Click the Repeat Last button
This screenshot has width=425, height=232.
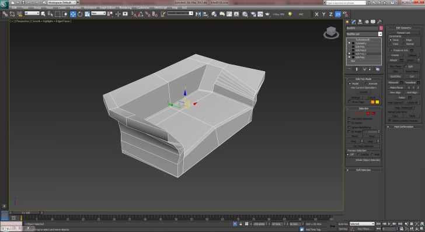403,33
